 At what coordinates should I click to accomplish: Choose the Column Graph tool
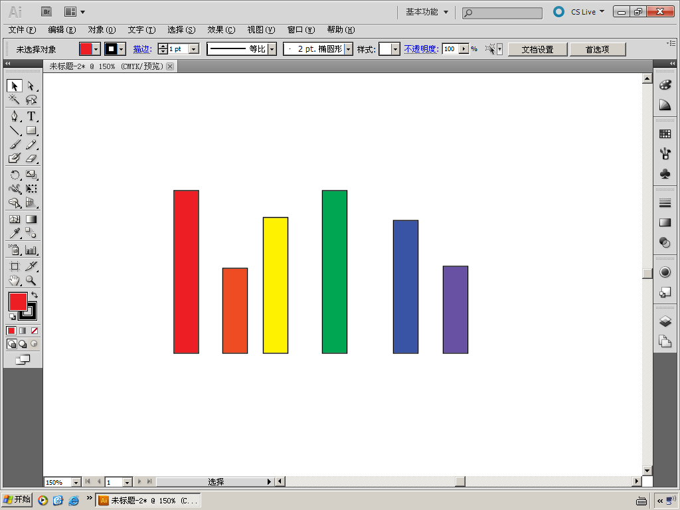coord(31,250)
